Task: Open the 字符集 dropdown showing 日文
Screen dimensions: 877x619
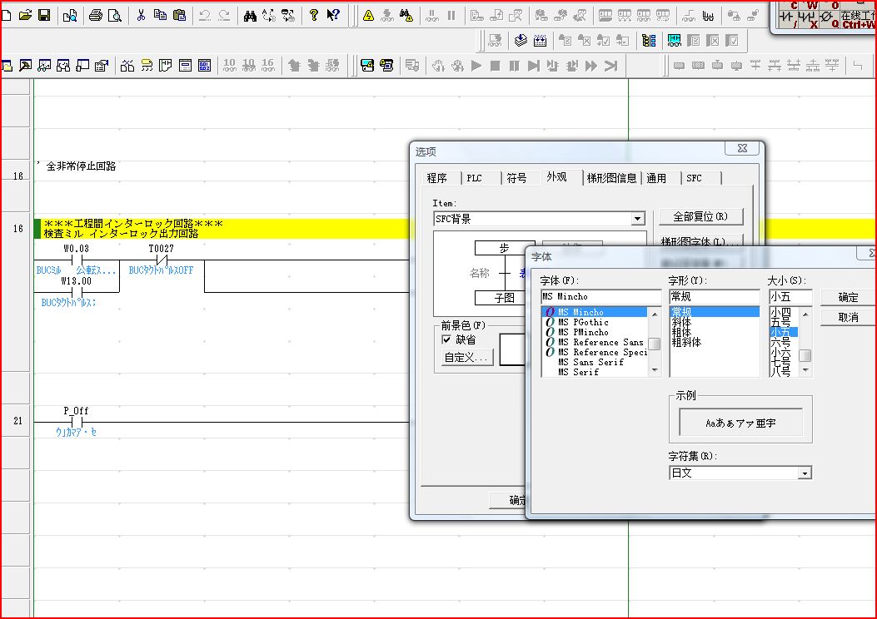Action: (804, 473)
